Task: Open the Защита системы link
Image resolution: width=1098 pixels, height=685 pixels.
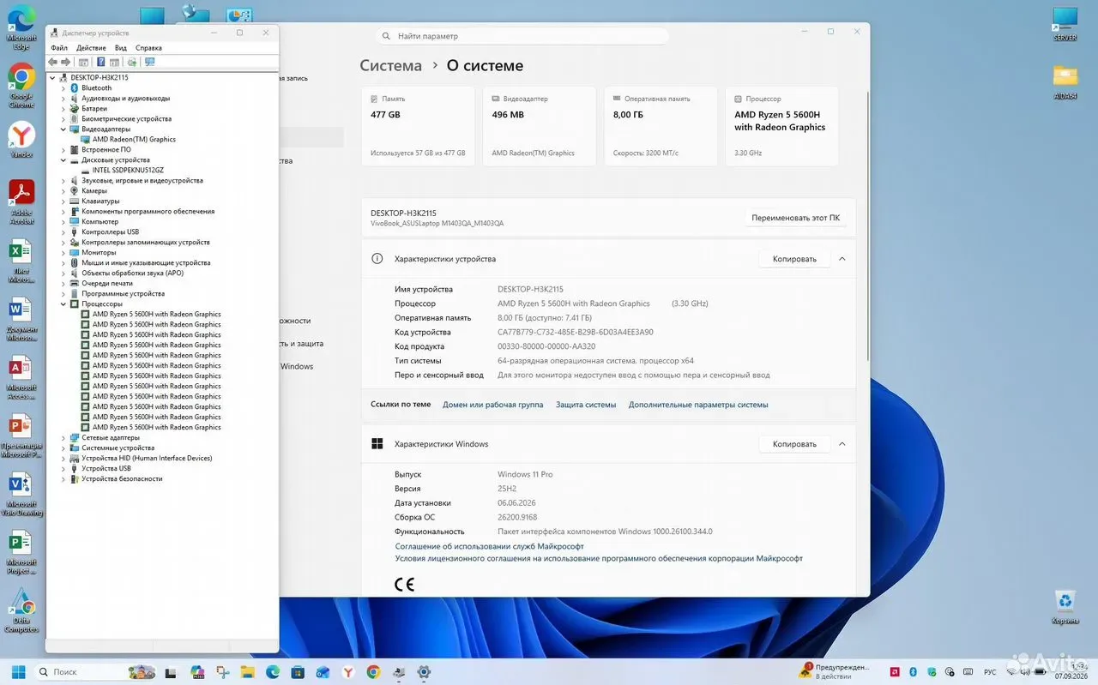Action: pos(586,405)
